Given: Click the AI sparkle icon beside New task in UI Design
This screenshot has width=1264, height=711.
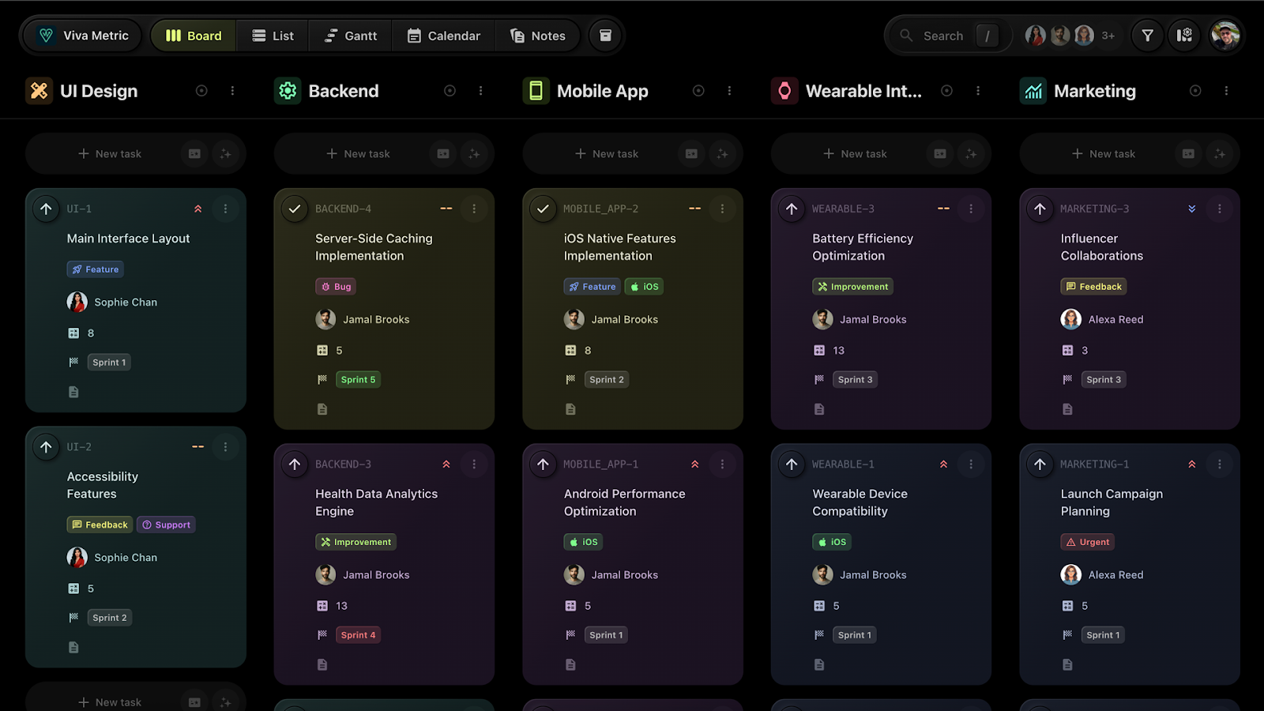Looking at the screenshot, I should click(227, 153).
